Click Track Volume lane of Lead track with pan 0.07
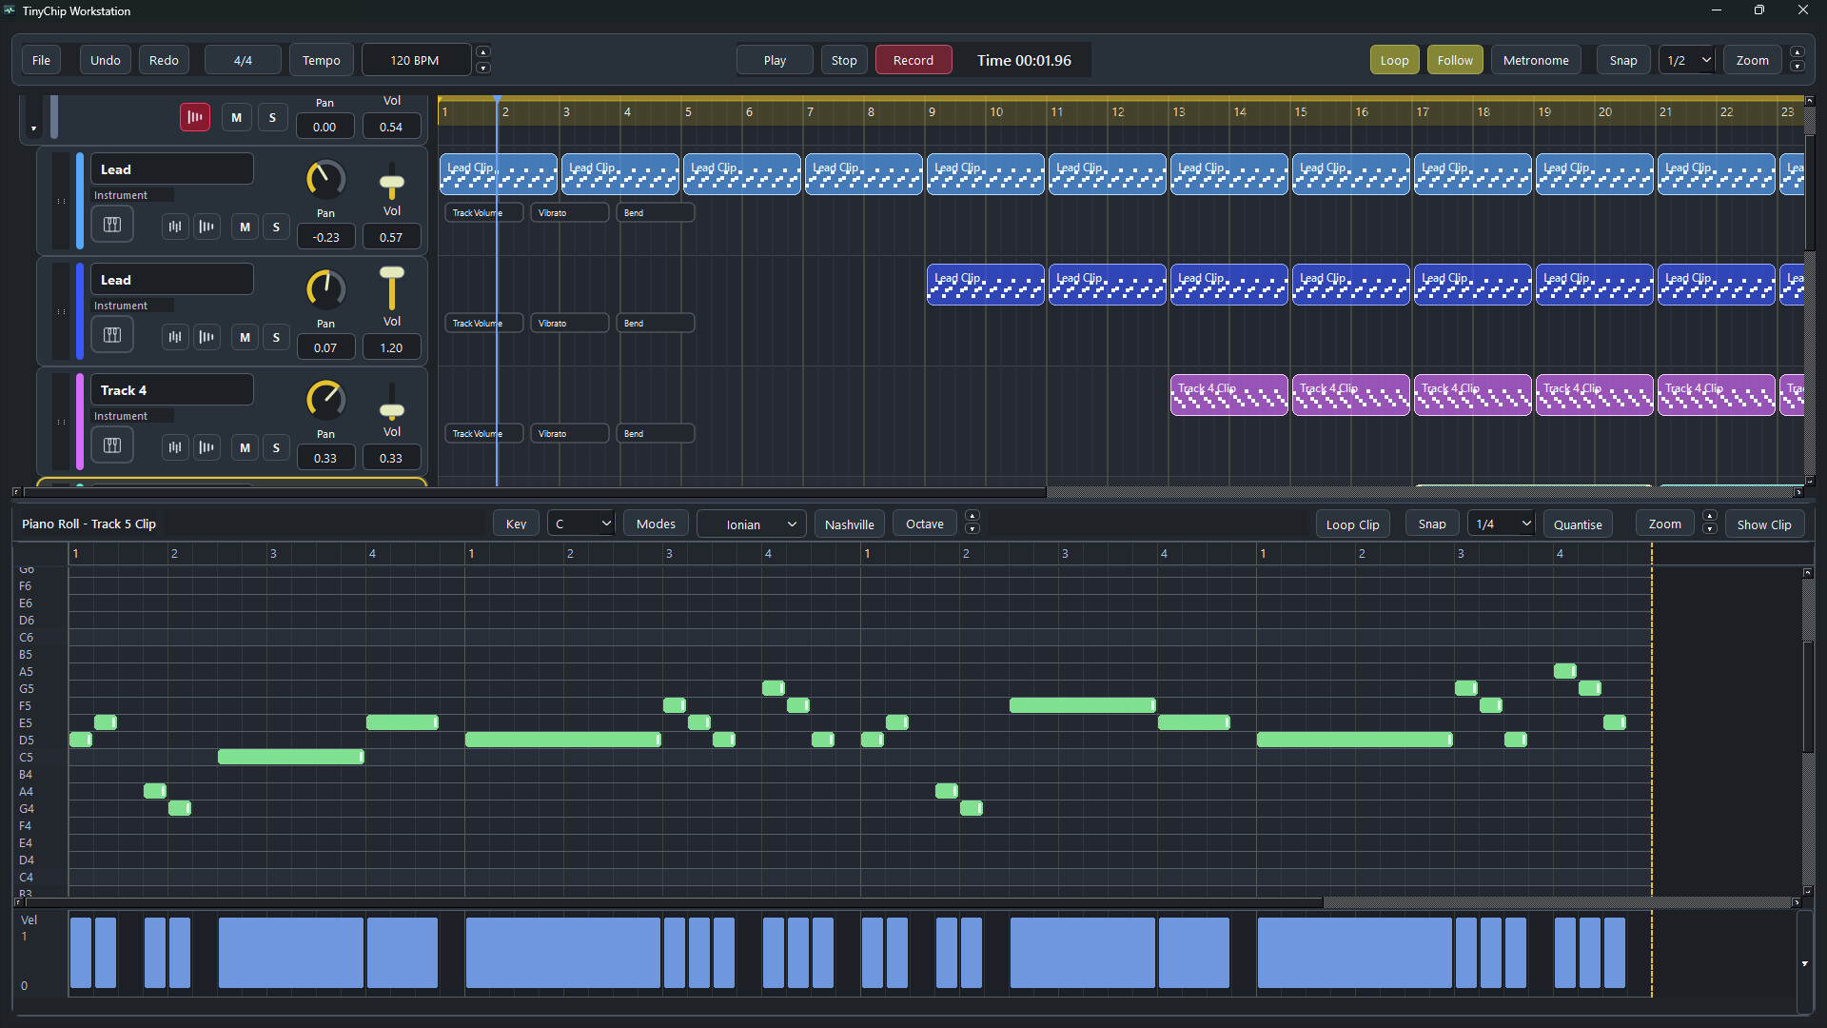This screenshot has height=1028, width=1827. (483, 324)
